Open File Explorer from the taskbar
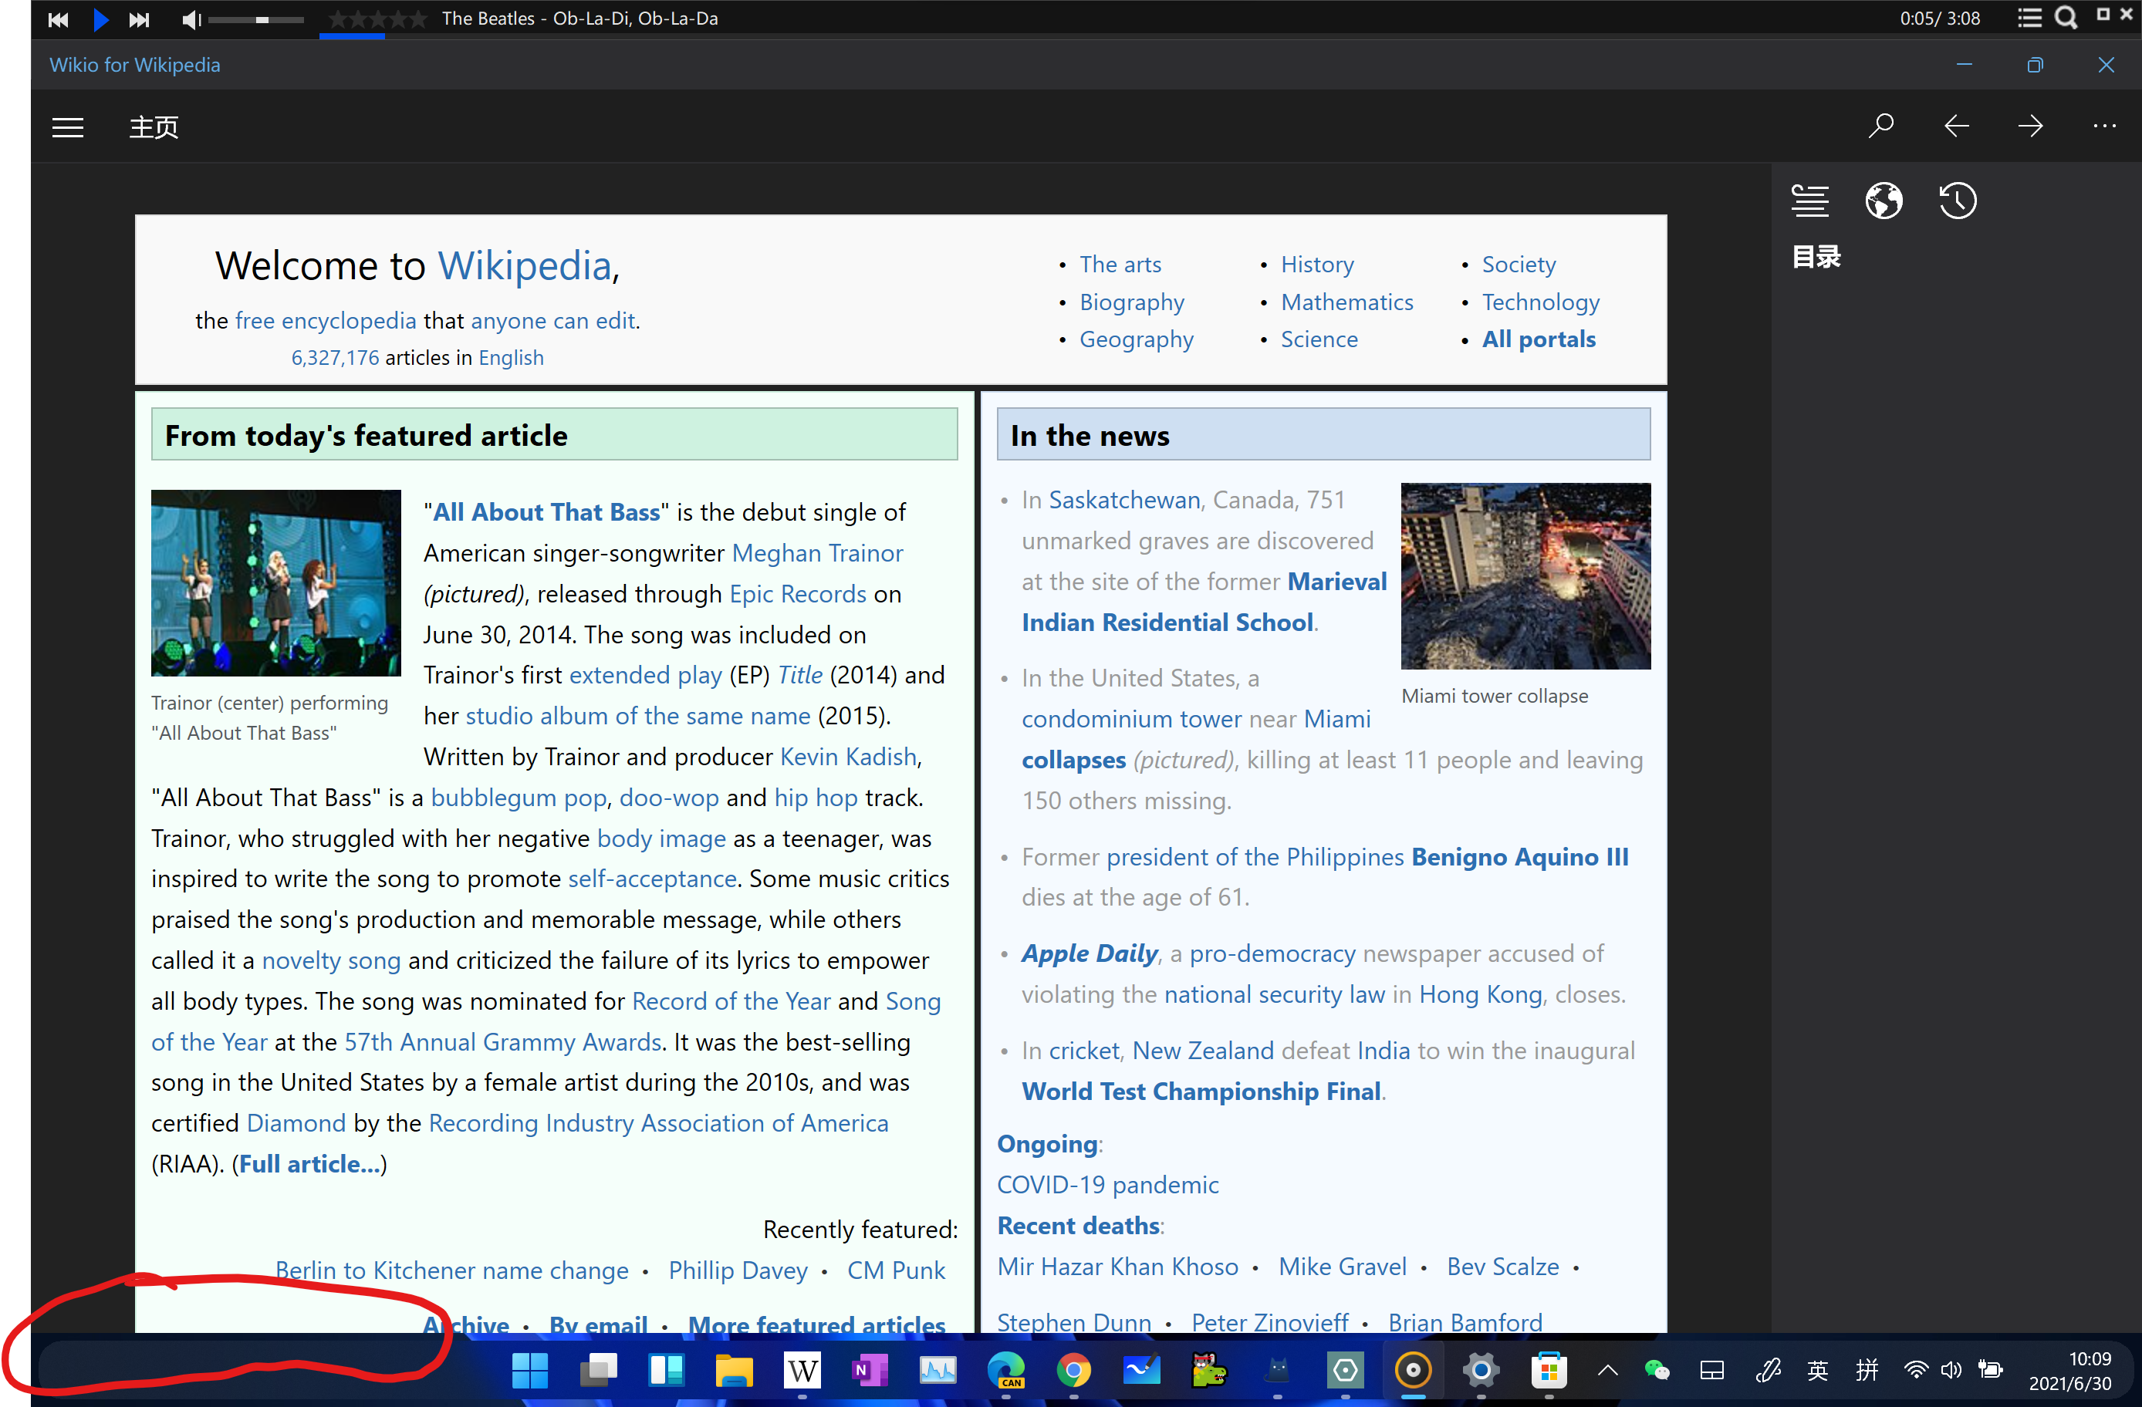The height and width of the screenshot is (1407, 2142). click(734, 1370)
